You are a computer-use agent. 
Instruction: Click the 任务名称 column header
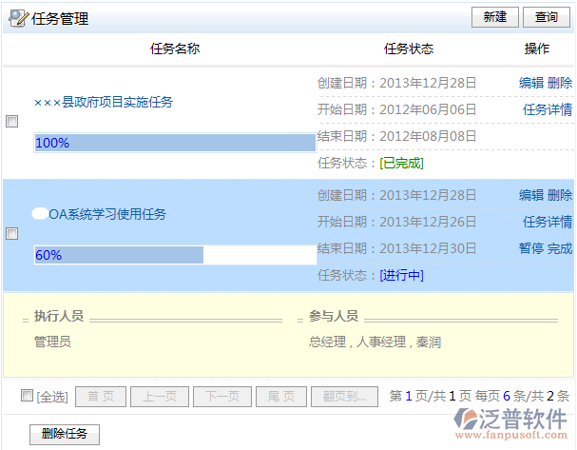(175, 49)
